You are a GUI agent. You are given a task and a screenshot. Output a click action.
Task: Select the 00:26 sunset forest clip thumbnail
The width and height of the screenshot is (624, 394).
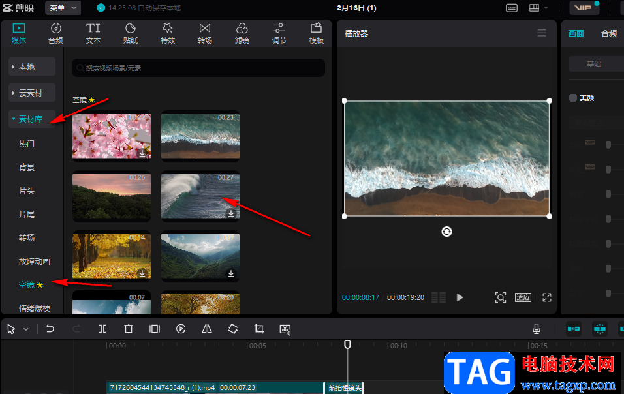click(x=112, y=196)
